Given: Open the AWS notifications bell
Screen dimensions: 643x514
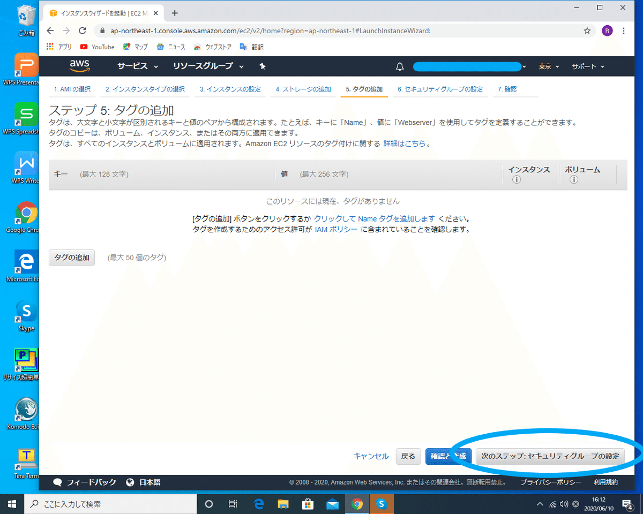Looking at the screenshot, I should point(399,66).
